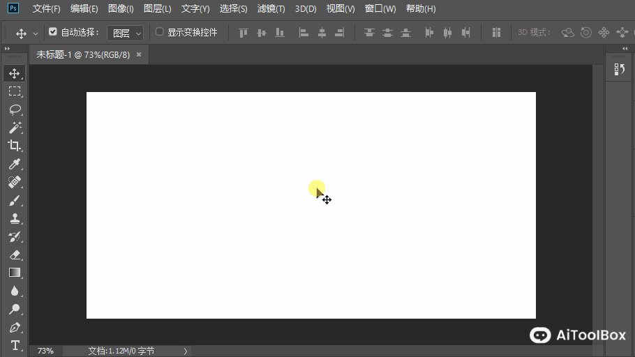Image resolution: width=635 pixels, height=357 pixels.
Task: Open the Move tool preset picker arrow
Action: pos(36,33)
